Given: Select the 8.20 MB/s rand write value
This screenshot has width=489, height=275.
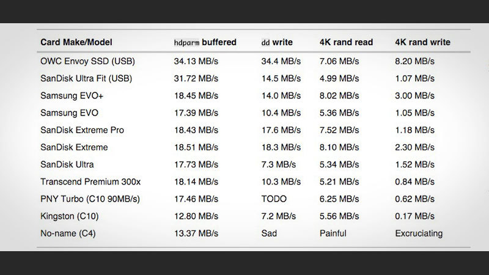Looking at the screenshot, I should (414, 61).
